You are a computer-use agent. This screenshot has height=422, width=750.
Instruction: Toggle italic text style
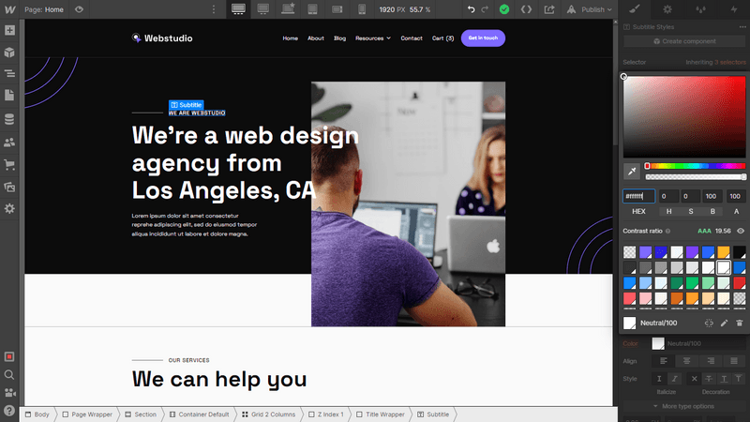coord(674,379)
